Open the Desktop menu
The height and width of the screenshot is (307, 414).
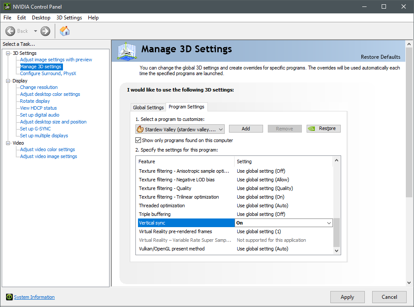click(x=41, y=18)
